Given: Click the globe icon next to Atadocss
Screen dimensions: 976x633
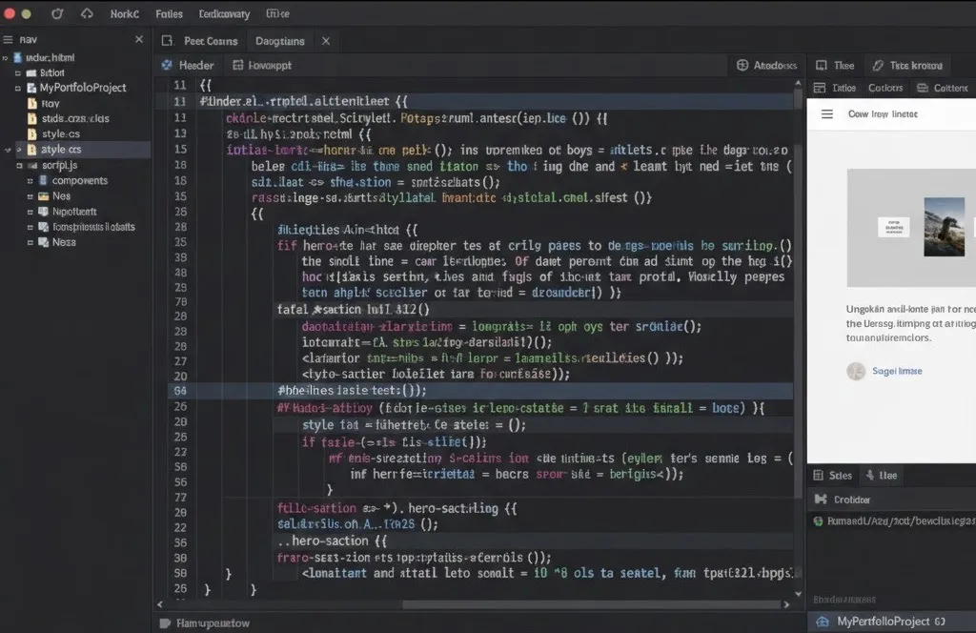Looking at the screenshot, I should 742,66.
